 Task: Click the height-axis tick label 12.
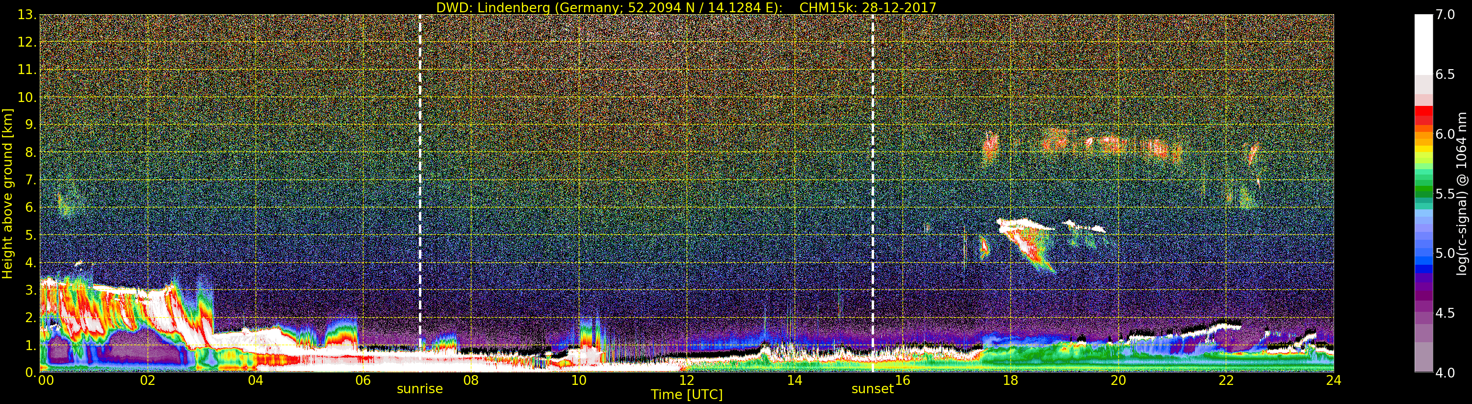point(27,42)
